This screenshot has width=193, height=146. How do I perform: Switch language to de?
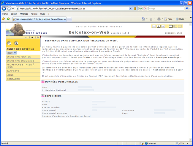[38, 37]
